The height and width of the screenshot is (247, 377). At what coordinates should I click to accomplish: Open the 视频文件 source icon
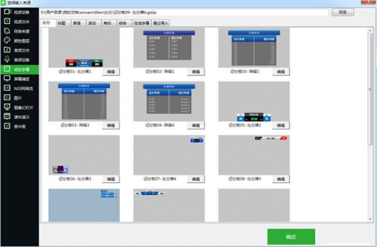pos(7,21)
